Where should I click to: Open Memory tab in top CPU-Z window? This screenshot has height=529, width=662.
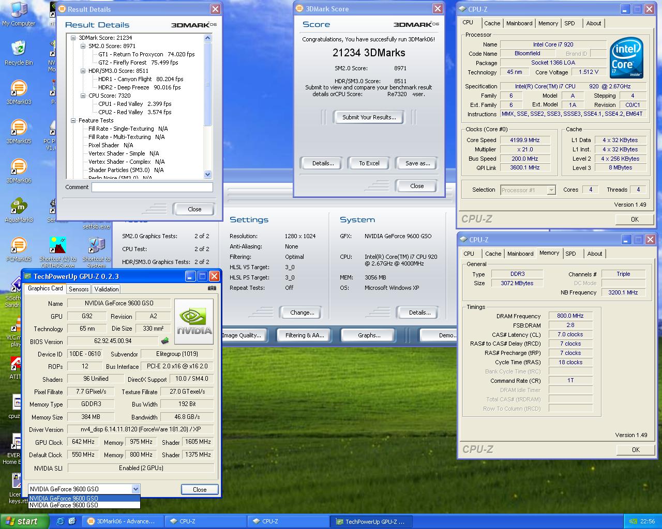[548, 23]
